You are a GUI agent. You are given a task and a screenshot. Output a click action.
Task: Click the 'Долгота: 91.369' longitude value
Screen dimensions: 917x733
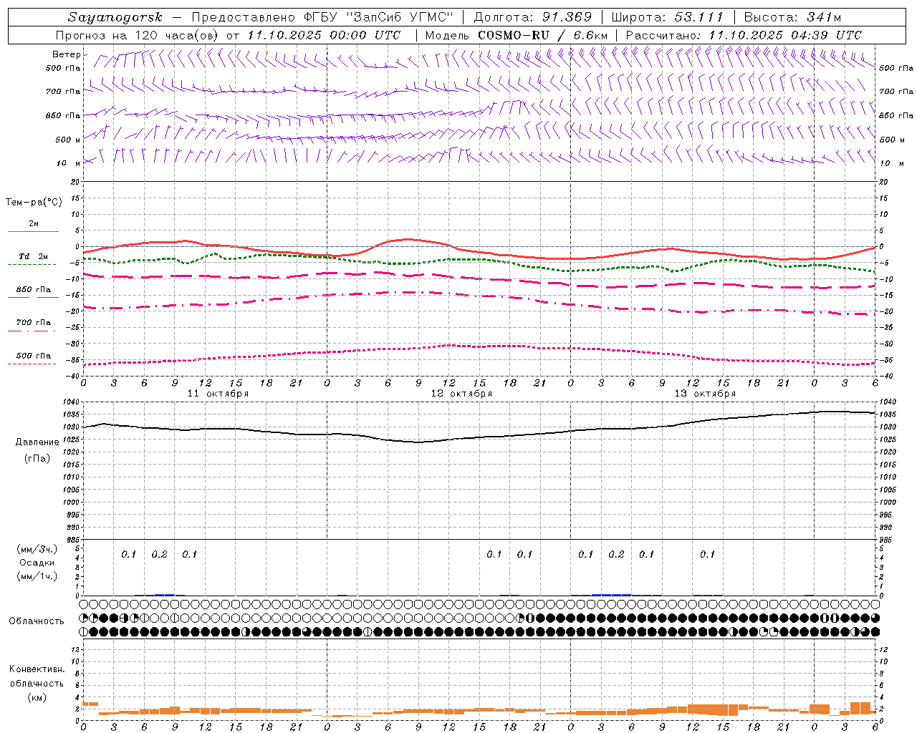(x=533, y=17)
